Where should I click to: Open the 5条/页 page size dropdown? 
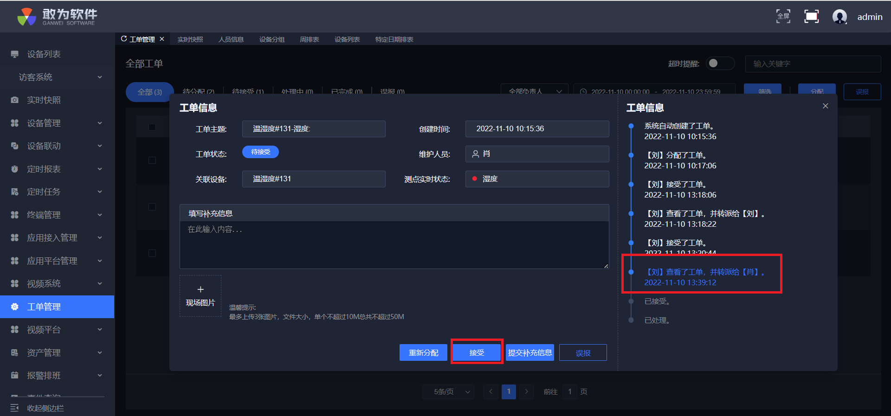pos(448,392)
